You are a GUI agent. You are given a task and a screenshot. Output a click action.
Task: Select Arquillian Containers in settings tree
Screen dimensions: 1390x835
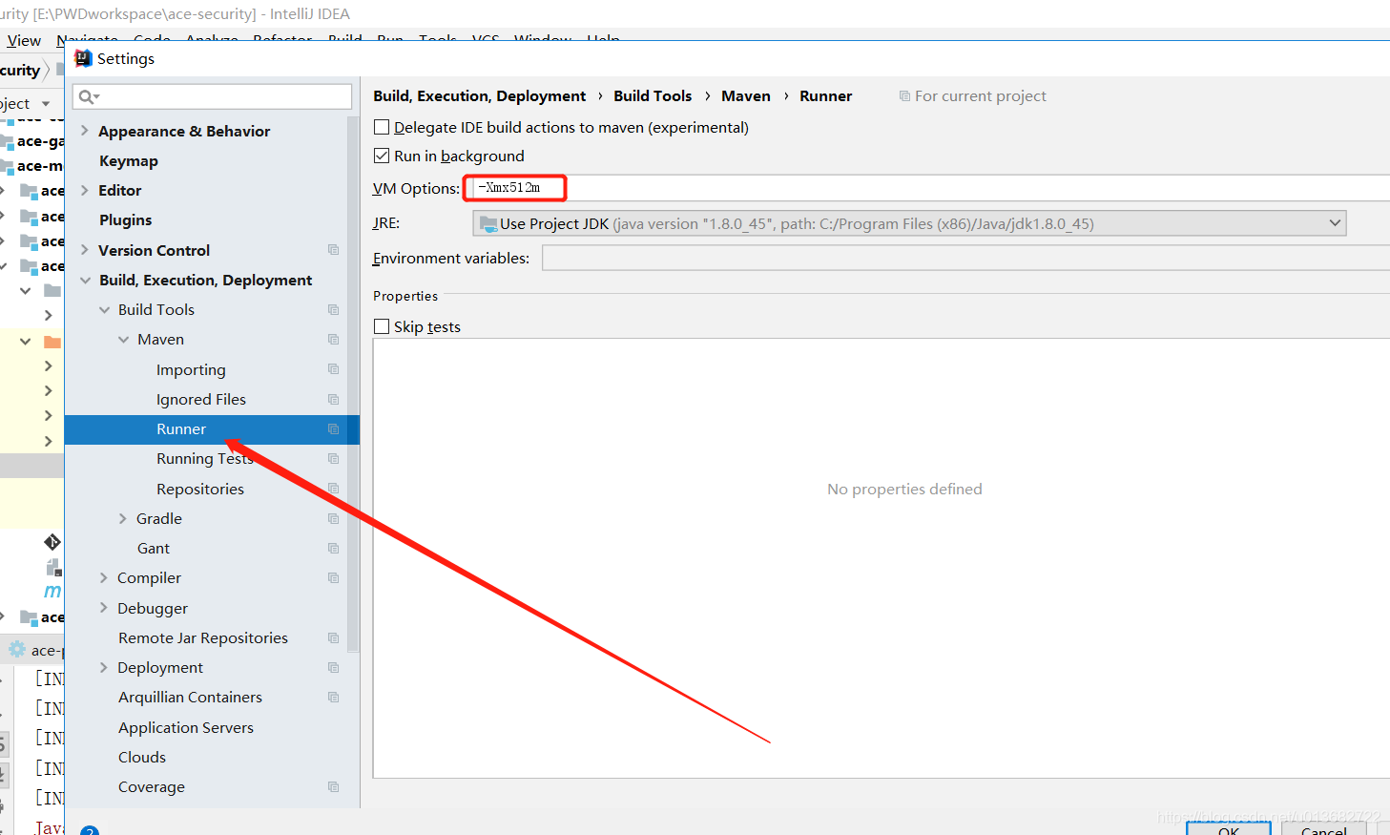point(190,697)
